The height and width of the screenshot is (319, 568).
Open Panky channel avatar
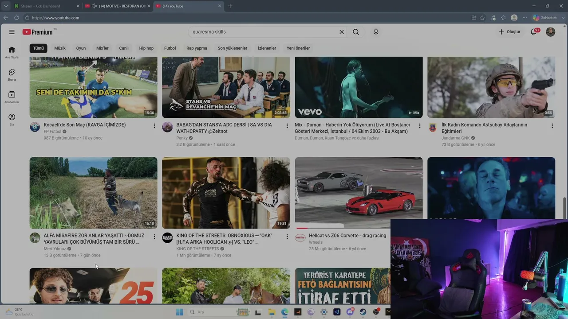pos(167,127)
